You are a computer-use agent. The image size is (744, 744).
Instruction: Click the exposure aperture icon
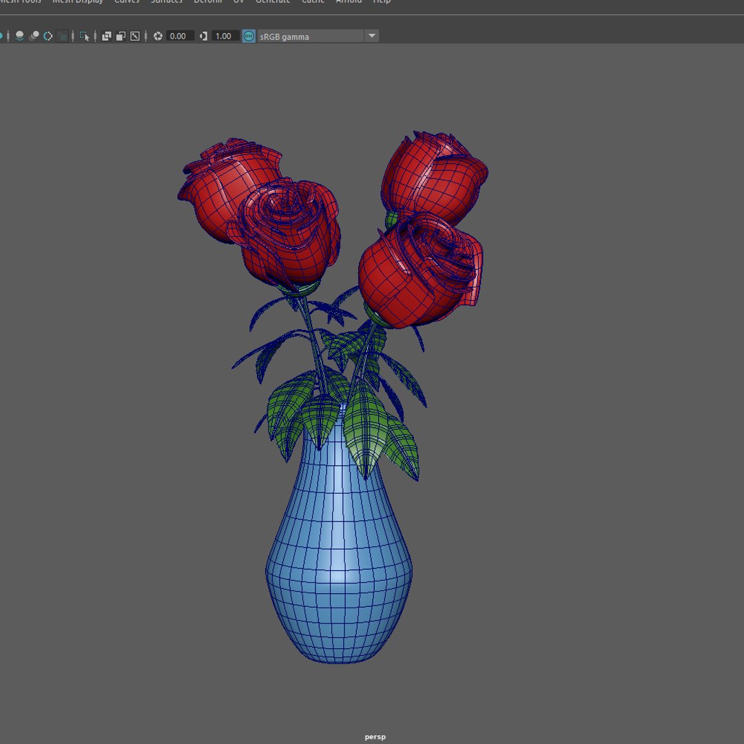[x=158, y=36]
